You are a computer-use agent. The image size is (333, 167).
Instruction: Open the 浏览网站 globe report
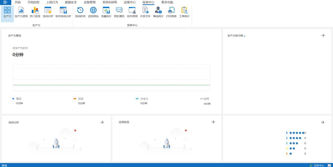click(x=93, y=12)
